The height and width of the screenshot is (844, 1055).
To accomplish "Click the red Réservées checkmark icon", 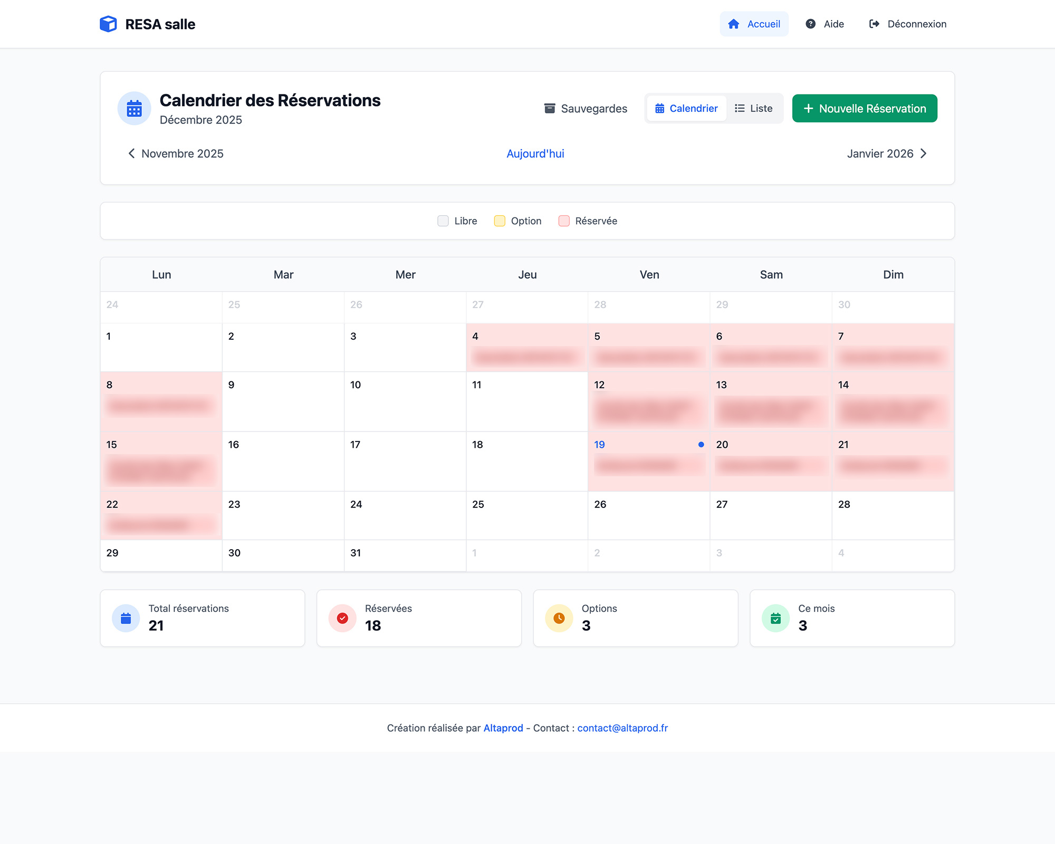I will click(342, 618).
